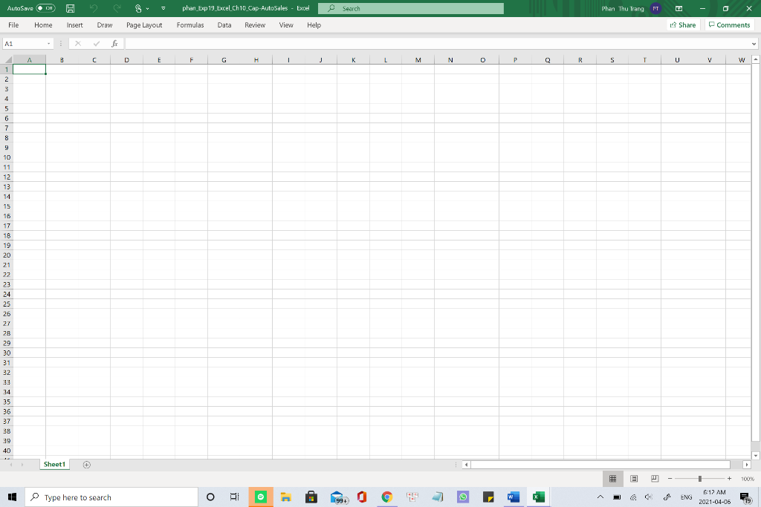Switch to Normal view icon
Screen dimensions: 761x507
pyautogui.click(x=613, y=478)
